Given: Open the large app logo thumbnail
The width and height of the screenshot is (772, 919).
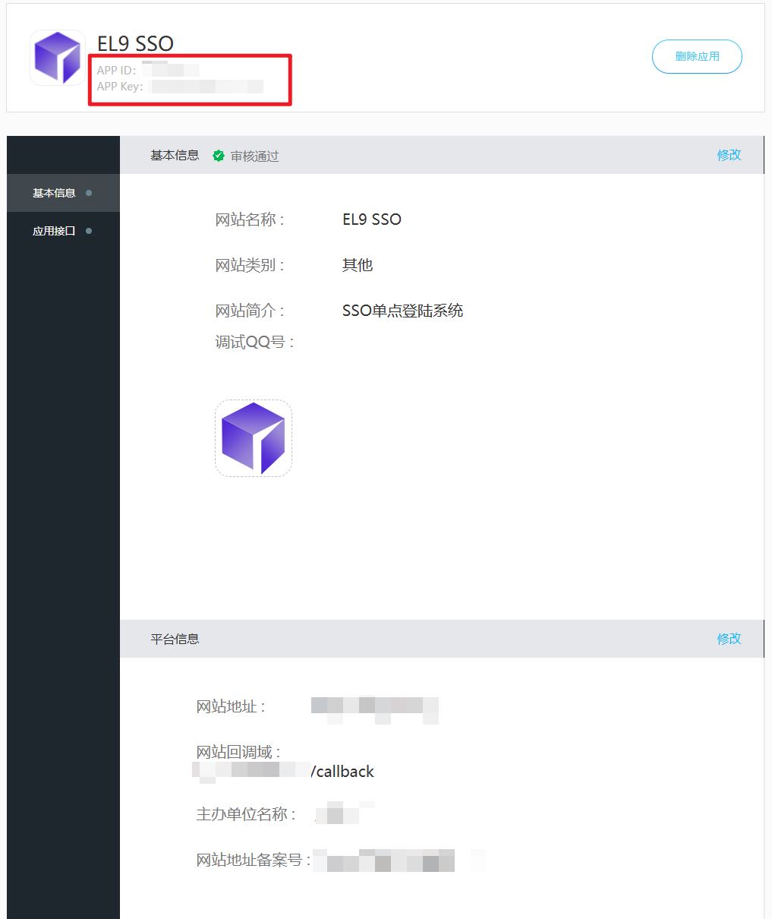Looking at the screenshot, I should coord(254,438).
